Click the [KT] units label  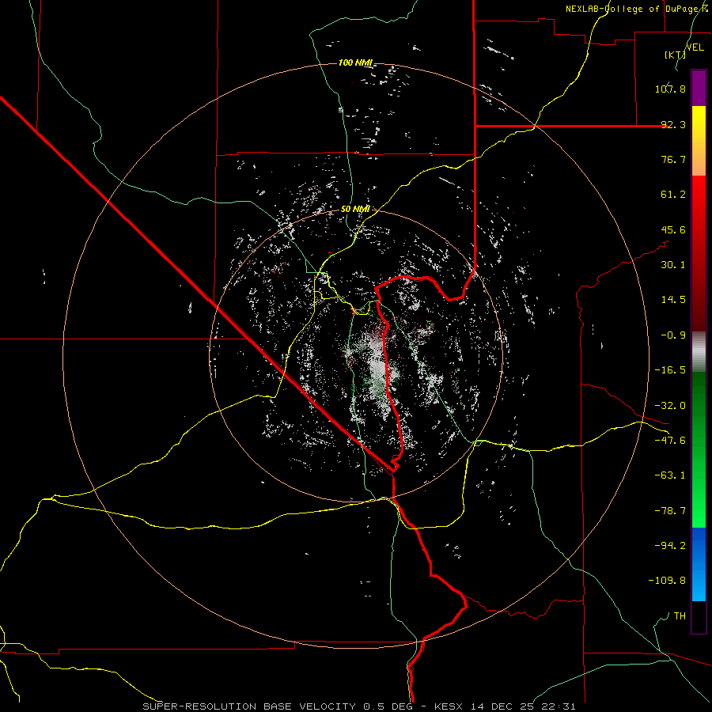(x=675, y=55)
